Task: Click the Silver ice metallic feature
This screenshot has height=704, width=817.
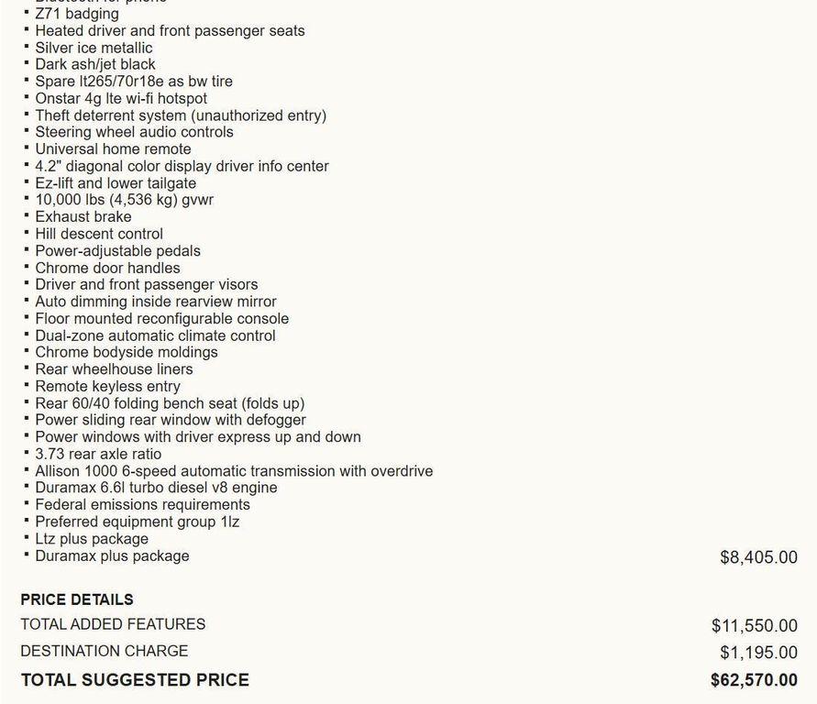Action: coord(94,48)
